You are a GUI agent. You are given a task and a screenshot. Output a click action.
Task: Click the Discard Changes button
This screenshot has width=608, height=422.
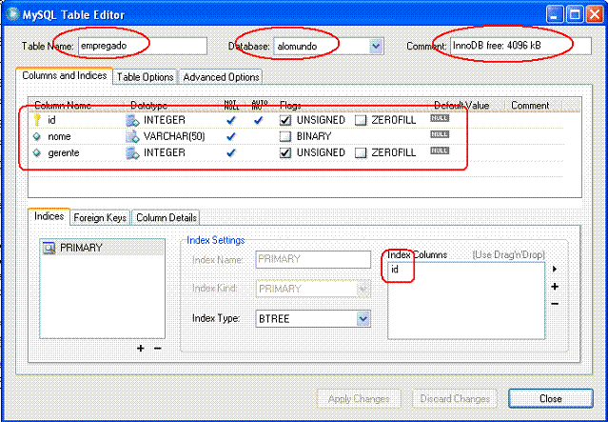[x=455, y=399]
